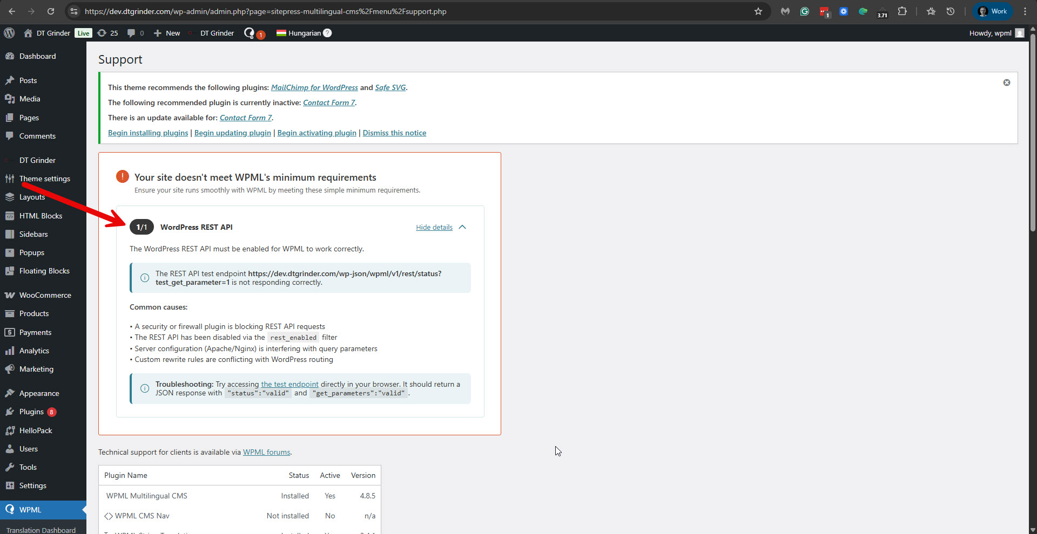Collapse the WordPress REST API chevron
Viewport: 1037px width, 534px height.
tap(462, 227)
